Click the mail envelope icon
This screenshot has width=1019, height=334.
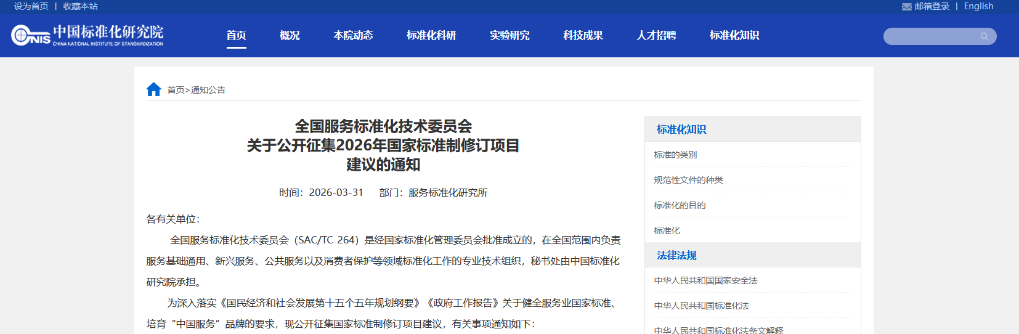coord(907,7)
